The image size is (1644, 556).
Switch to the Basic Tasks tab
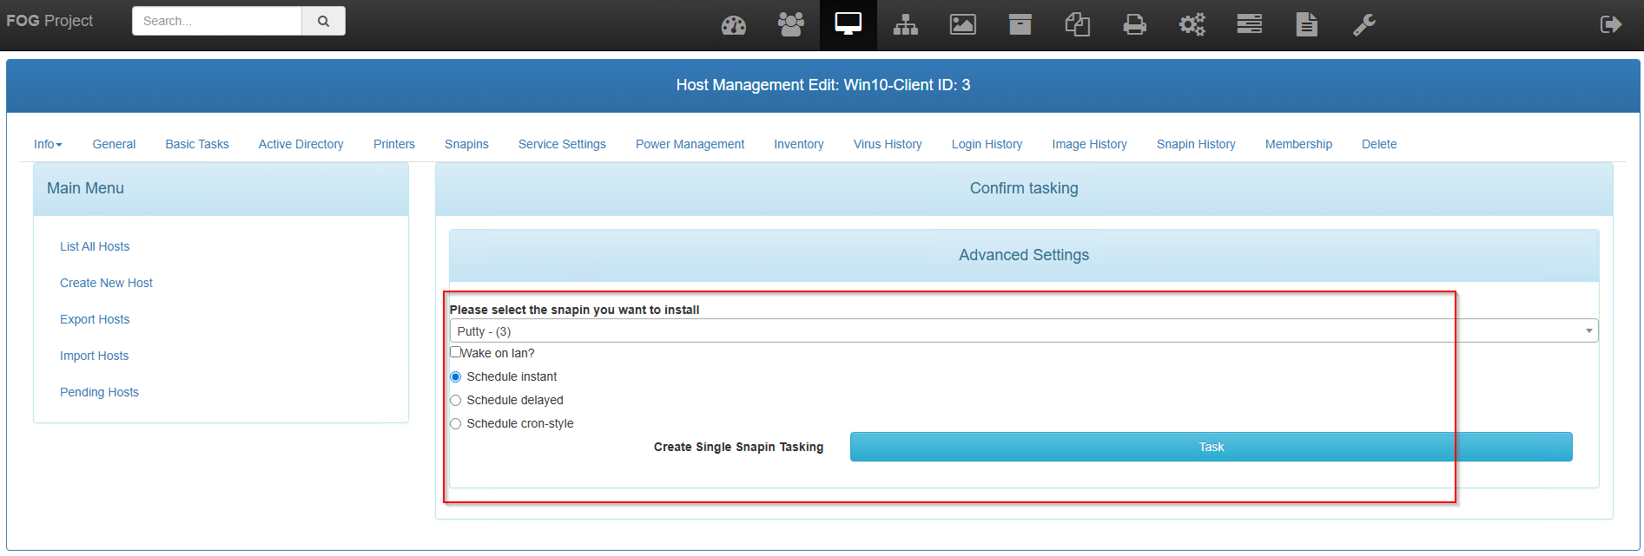click(197, 144)
